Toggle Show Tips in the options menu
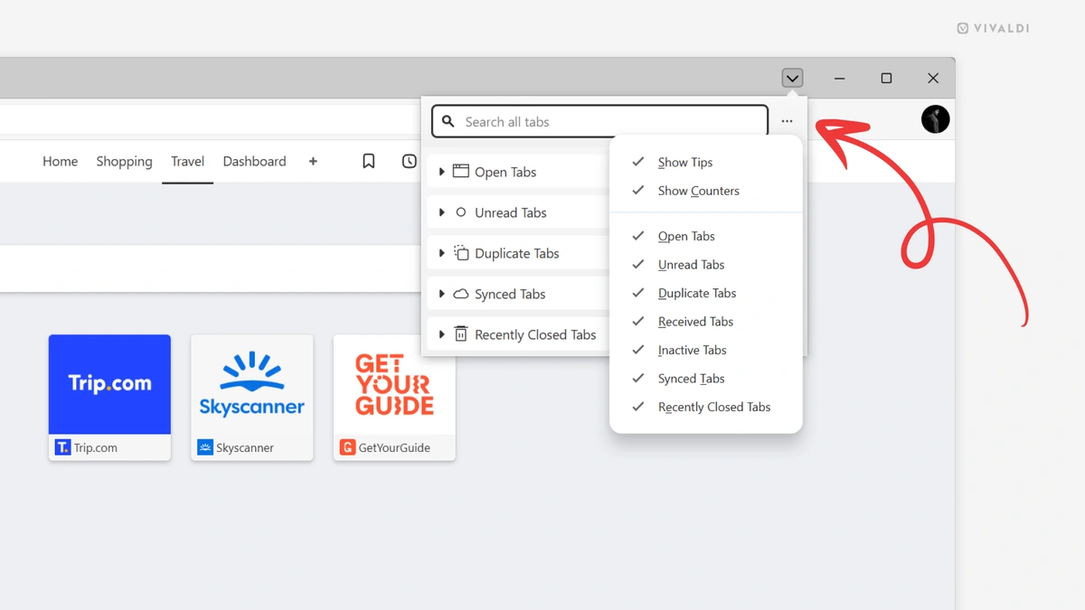Viewport: 1085px width, 610px height. 684,162
